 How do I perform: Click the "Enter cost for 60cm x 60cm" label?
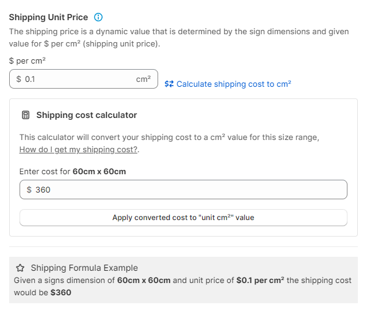[x=73, y=171]
